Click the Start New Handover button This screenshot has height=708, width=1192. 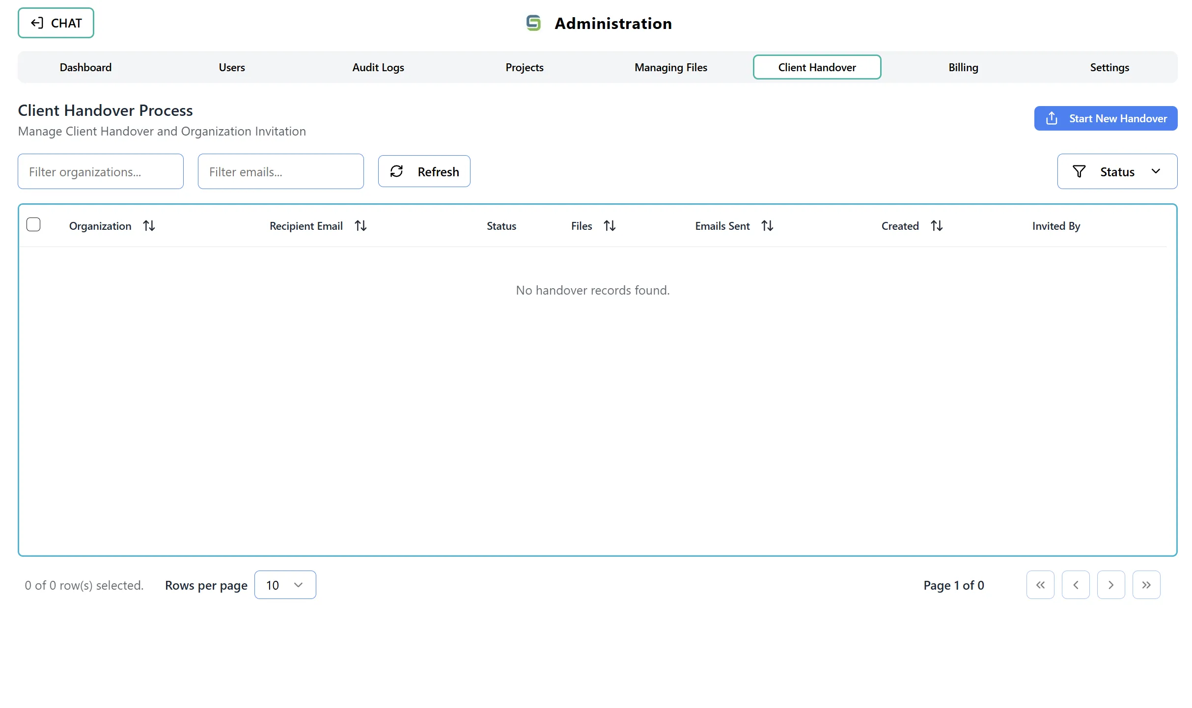(1106, 118)
